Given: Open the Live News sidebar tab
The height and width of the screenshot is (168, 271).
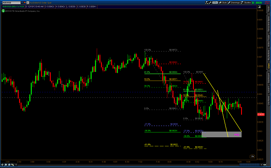Looking at the screenshot, I should (x=268, y=100).
